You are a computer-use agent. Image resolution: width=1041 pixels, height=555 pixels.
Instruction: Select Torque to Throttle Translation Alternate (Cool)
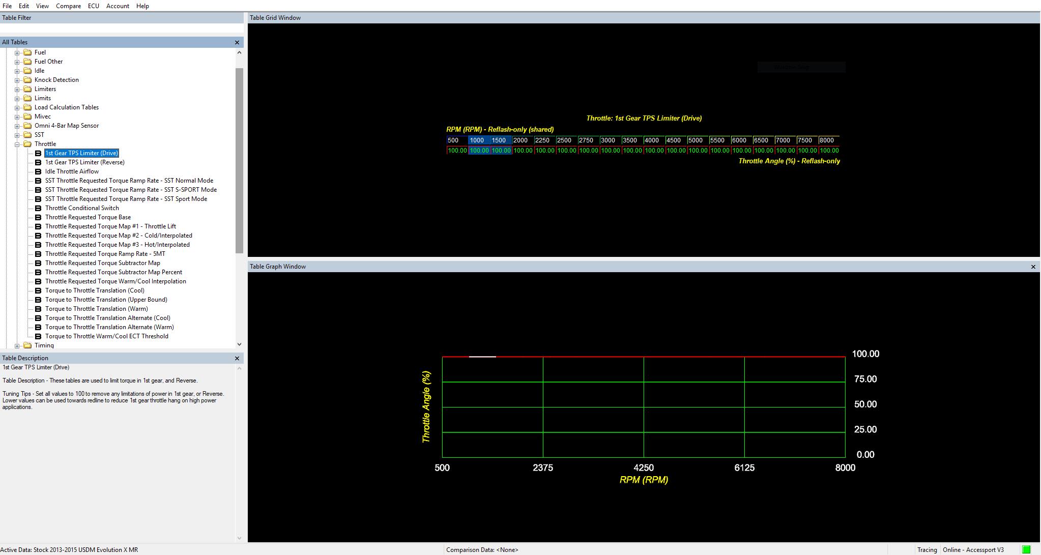[108, 318]
